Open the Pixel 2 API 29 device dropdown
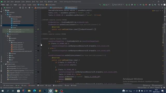The image size is (166, 93). coord(118,5)
